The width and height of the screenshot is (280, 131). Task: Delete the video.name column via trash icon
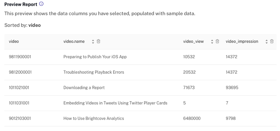coord(98,41)
